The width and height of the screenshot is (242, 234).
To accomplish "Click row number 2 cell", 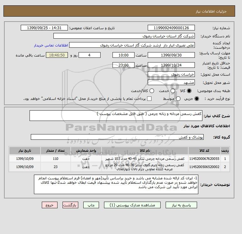I will pos(225,167).
